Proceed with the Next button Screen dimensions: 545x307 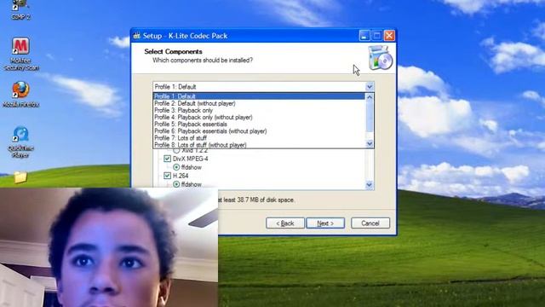(325, 223)
